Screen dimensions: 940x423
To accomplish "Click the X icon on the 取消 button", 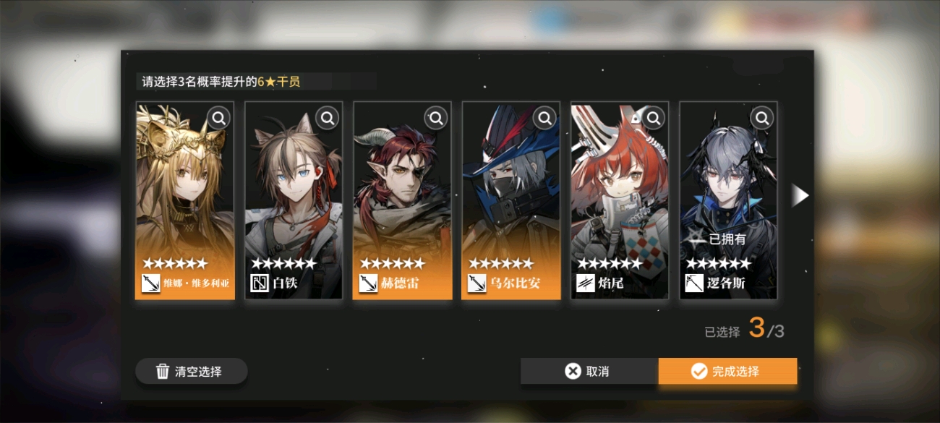I will pyautogui.click(x=573, y=371).
